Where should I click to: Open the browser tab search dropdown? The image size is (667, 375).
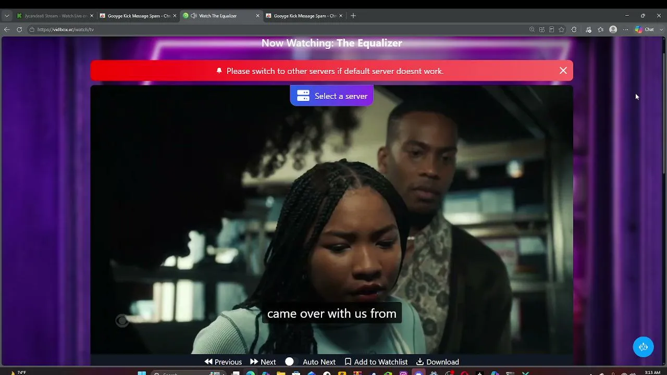point(7,16)
